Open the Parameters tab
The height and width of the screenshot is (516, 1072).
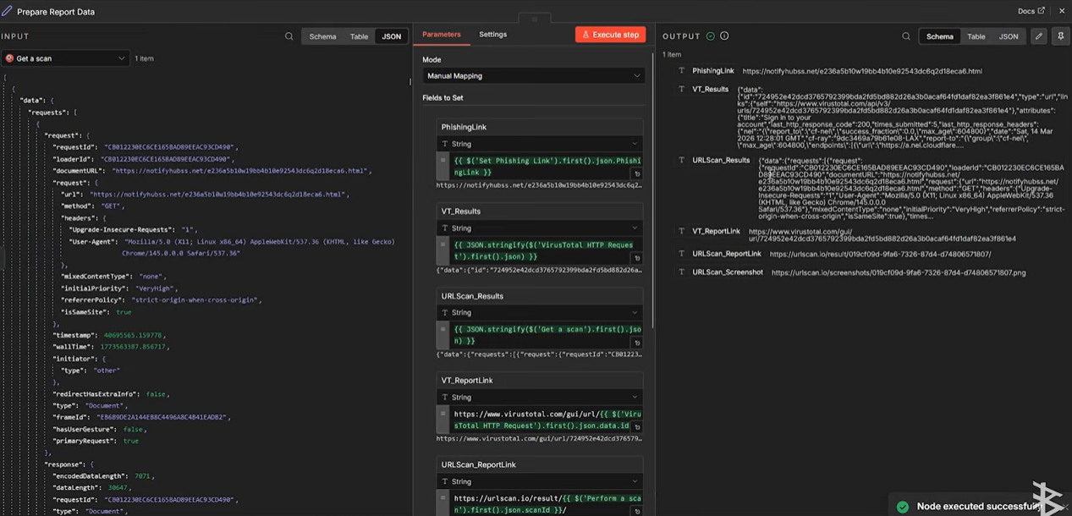[442, 35]
